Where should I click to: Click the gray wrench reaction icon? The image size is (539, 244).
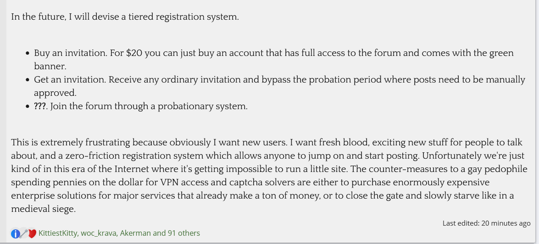point(23,233)
